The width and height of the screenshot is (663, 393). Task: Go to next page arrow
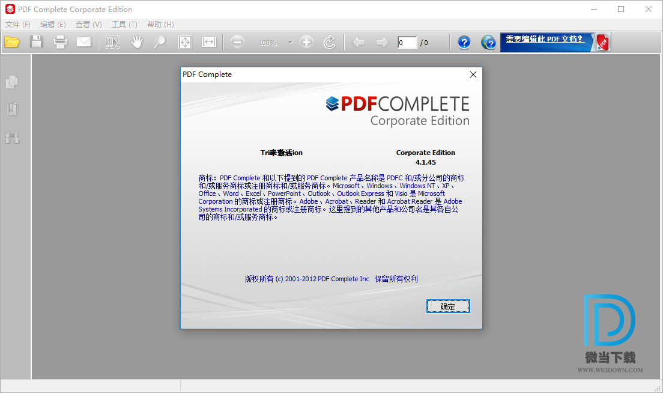[382, 42]
